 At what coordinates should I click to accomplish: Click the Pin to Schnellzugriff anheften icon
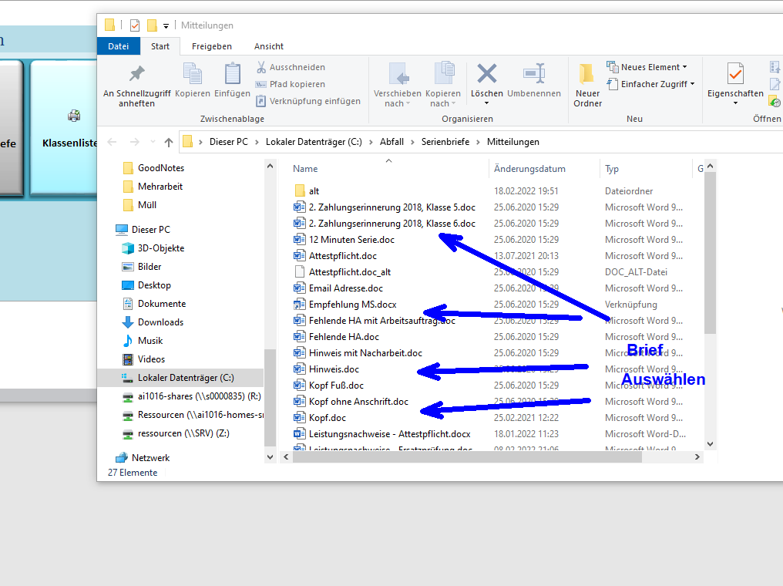[x=136, y=75]
